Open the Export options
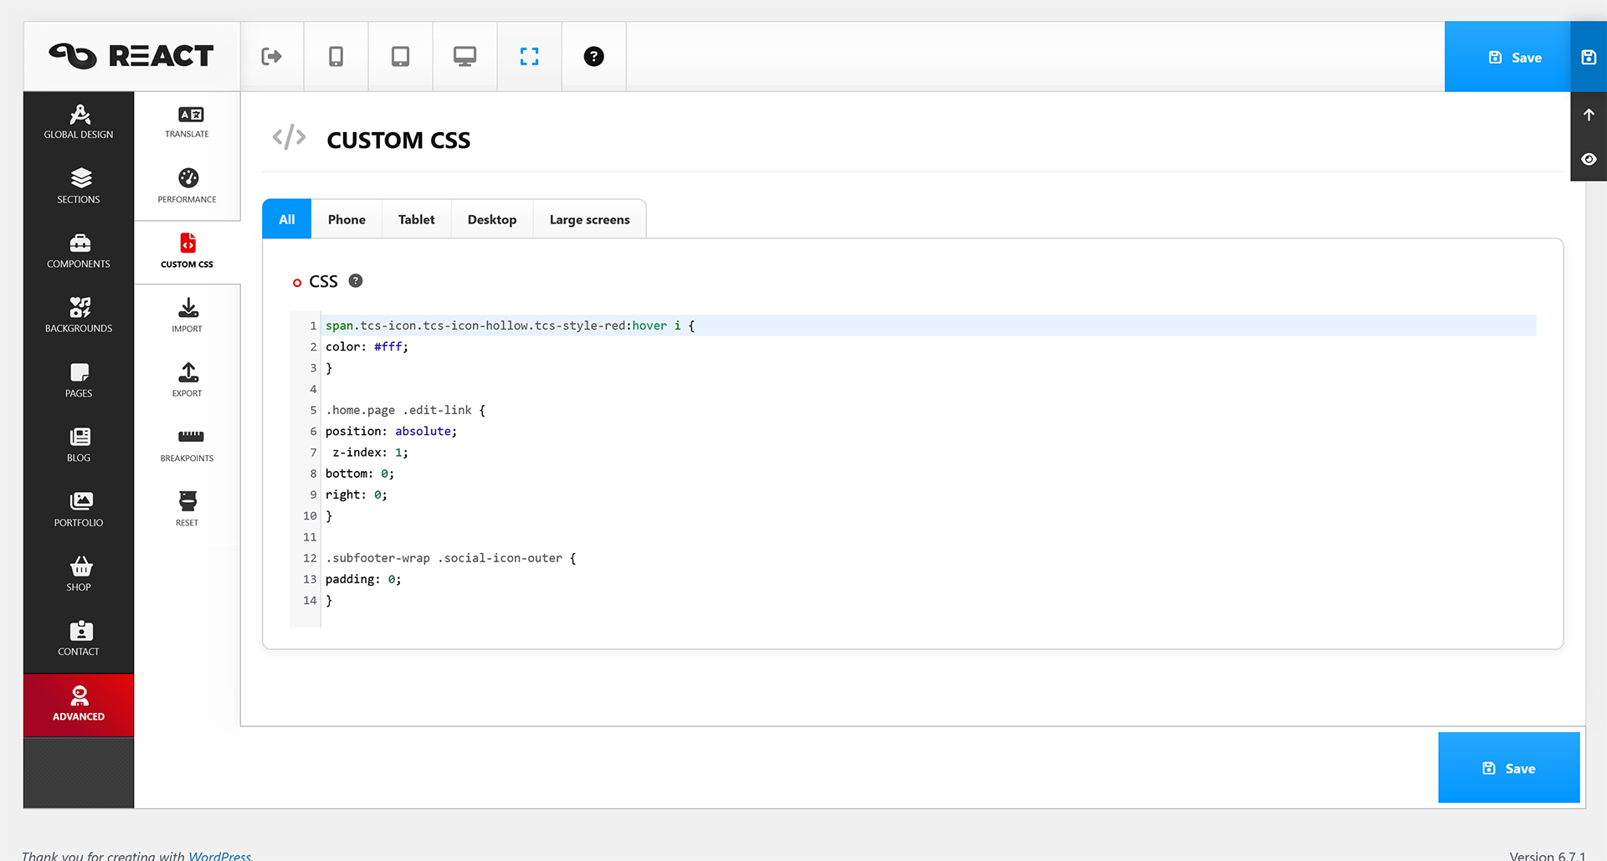The width and height of the screenshot is (1607, 861). pos(187,380)
